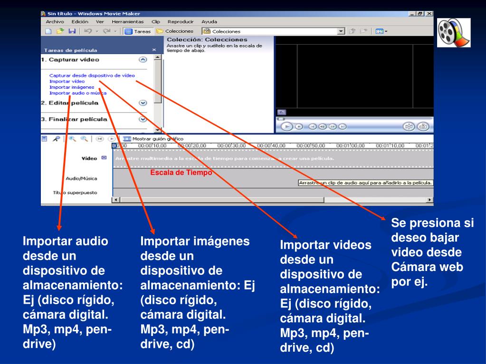Click the New project blank page icon
Image resolution: width=486 pixels, height=364 pixels.
pyautogui.click(x=48, y=31)
